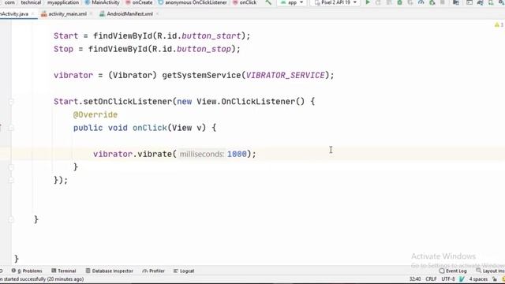Viewport: 505px width, 284px height.
Task: Click the SDK Manager icon at toolbar end
Action: click(501, 2)
